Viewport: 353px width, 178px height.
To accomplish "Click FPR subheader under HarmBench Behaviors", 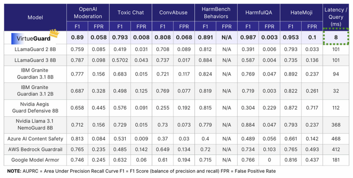I will tap(227, 27).
